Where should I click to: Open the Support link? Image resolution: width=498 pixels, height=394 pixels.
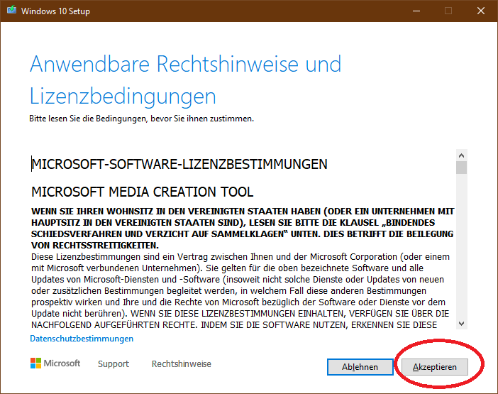(x=114, y=363)
